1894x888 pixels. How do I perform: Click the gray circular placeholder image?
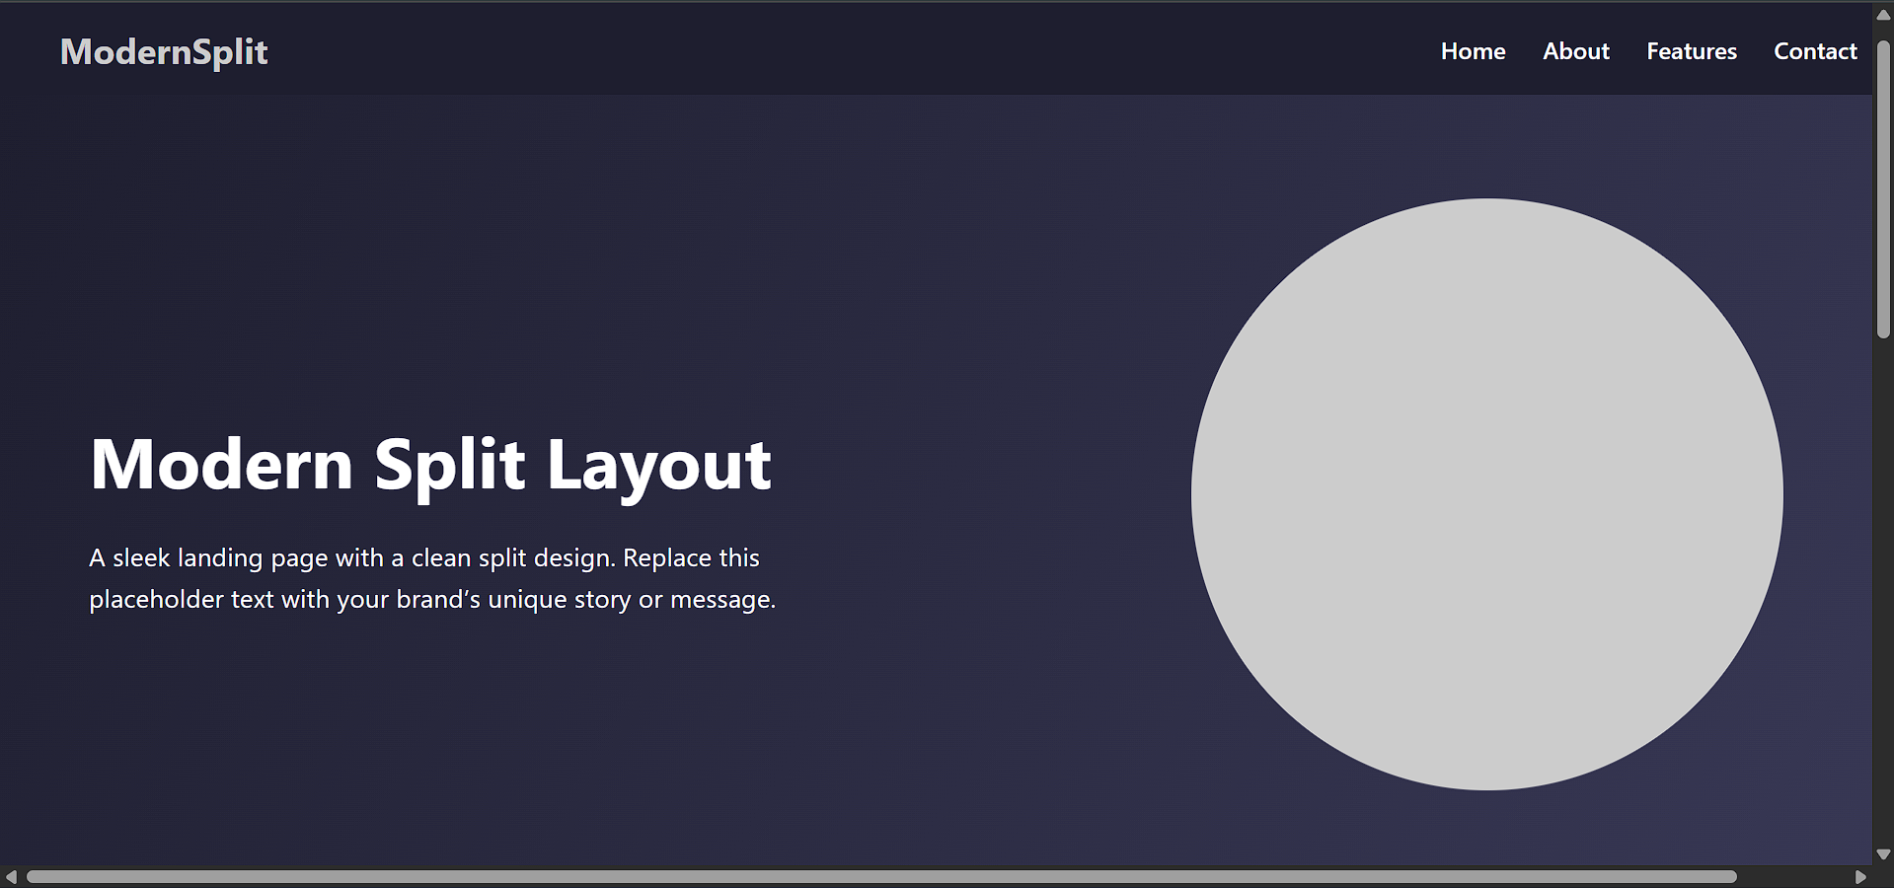(1486, 494)
